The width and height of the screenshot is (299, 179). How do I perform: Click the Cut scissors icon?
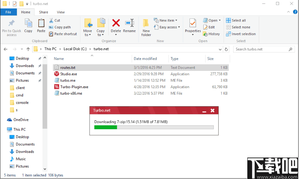51,20
